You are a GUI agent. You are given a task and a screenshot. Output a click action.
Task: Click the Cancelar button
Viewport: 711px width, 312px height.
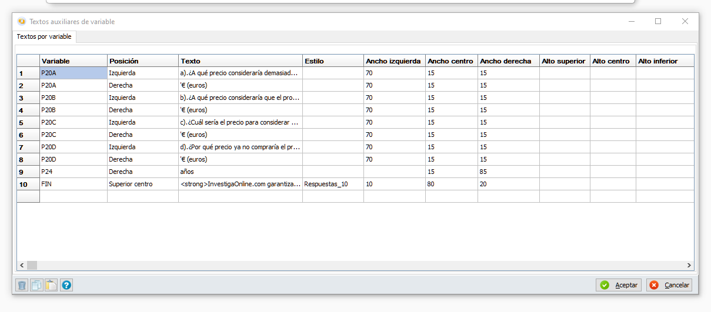click(669, 285)
